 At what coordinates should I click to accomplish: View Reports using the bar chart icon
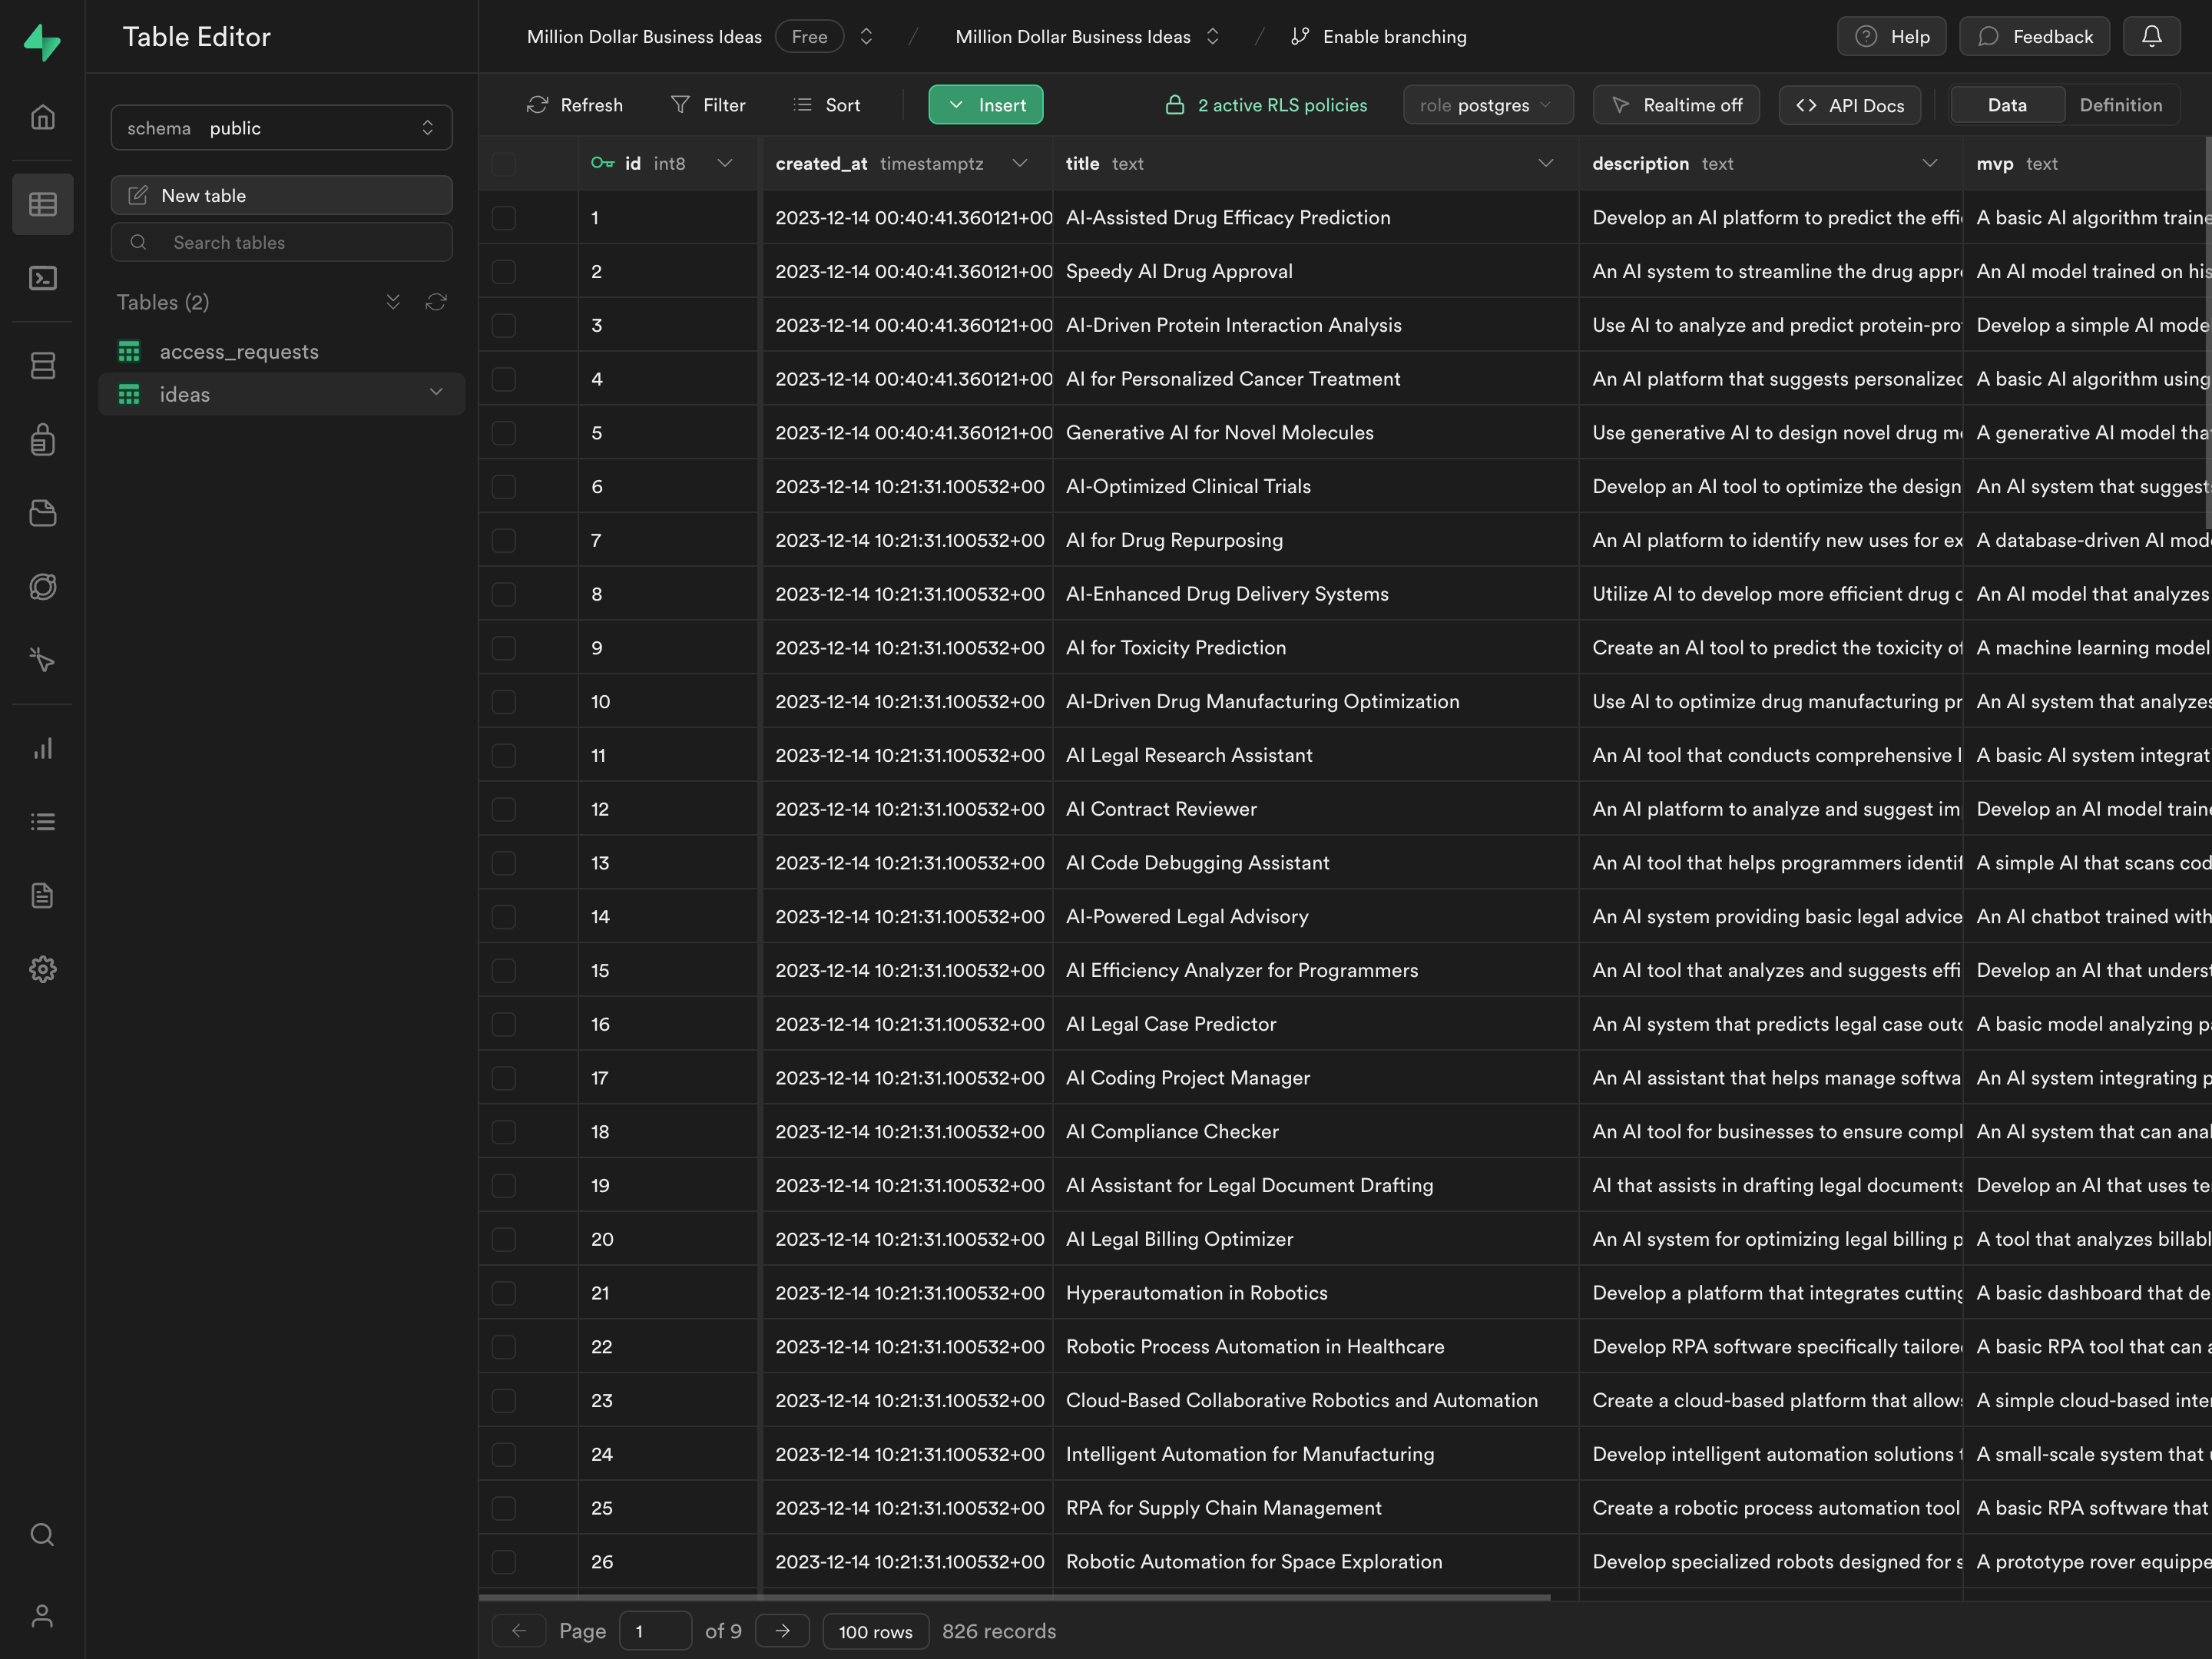[x=43, y=749]
